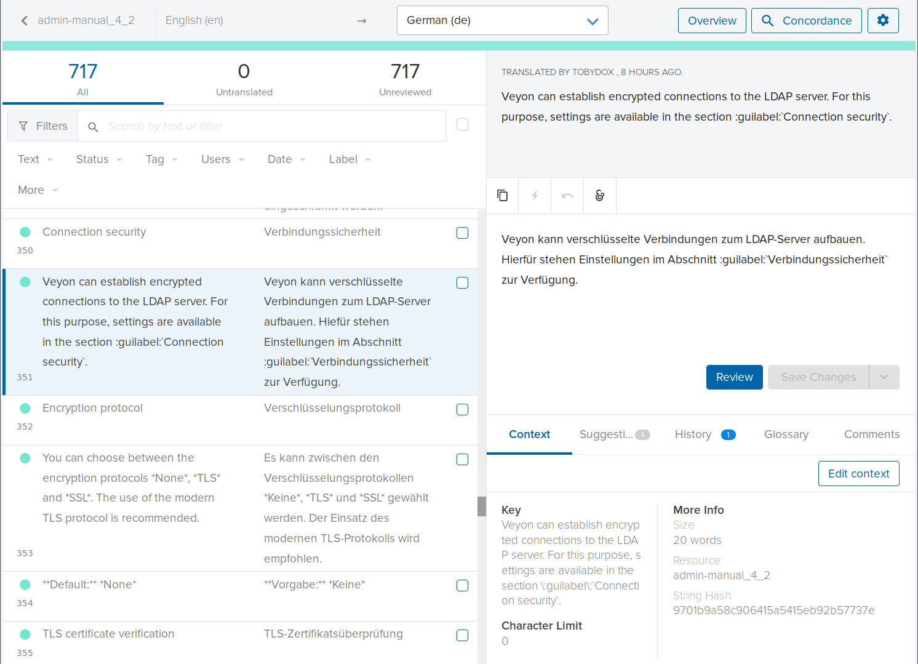Image resolution: width=918 pixels, height=664 pixels.
Task: Open the Glossary tab
Action: pyautogui.click(x=786, y=434)
